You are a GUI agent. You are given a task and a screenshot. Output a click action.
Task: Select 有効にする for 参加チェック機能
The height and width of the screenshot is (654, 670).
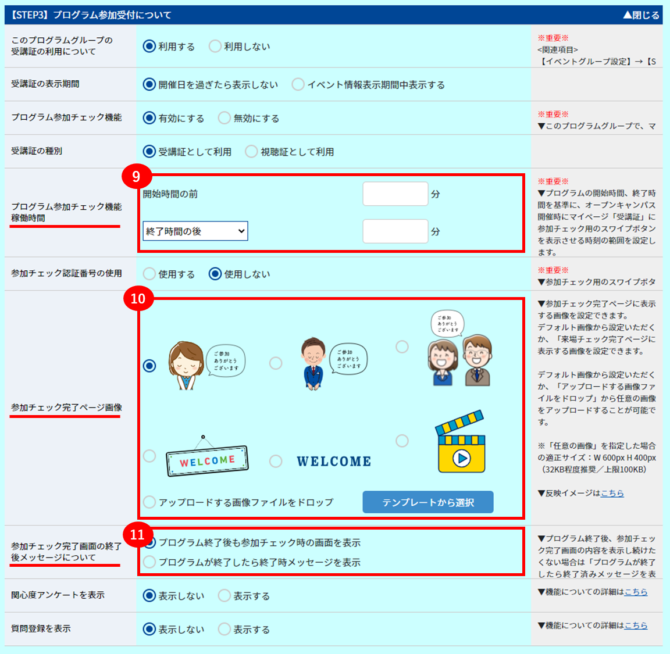[x=149, y=118]
